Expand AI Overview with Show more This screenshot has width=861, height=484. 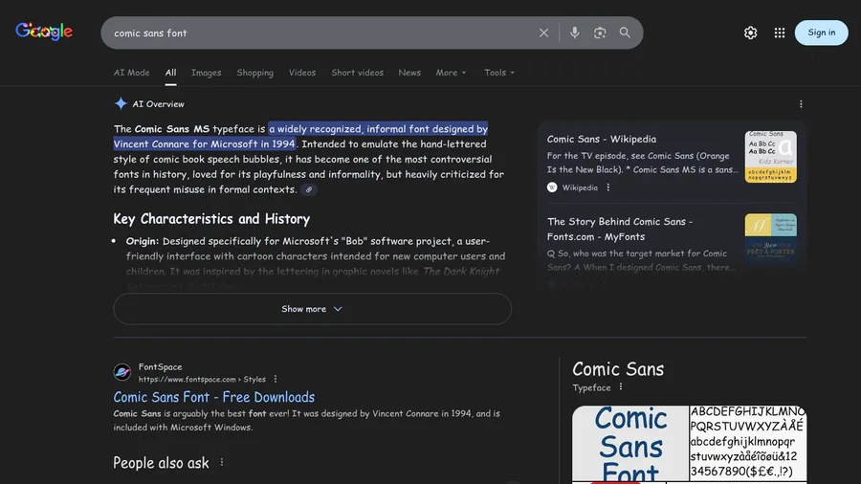coord(312,309)
